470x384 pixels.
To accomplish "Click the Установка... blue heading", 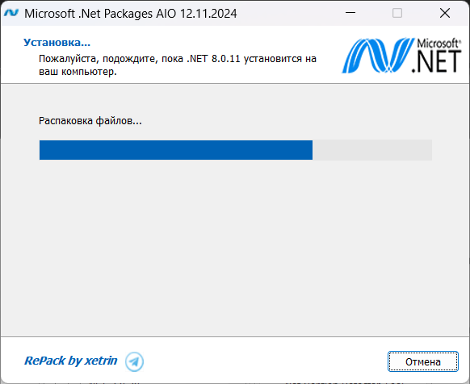I will [57, 43].
